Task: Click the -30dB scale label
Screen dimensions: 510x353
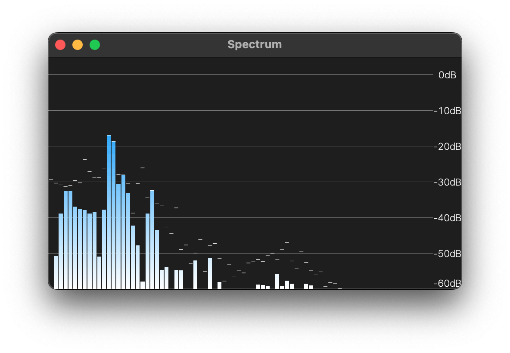Action: pyautogui.click(x=448, y=183)
